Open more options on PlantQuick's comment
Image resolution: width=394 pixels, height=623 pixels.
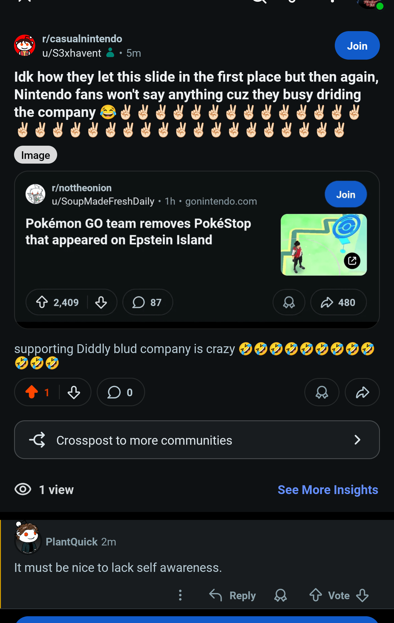[180, 595]
